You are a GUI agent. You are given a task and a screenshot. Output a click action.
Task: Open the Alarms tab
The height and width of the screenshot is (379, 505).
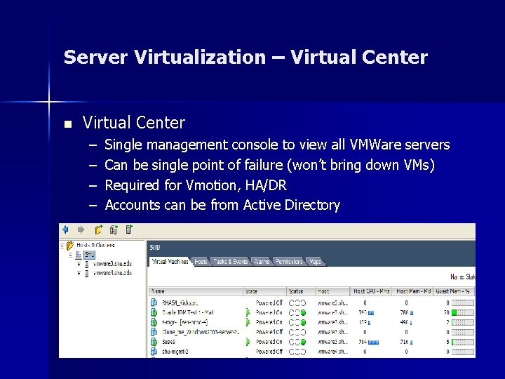[x=262, y=261]
